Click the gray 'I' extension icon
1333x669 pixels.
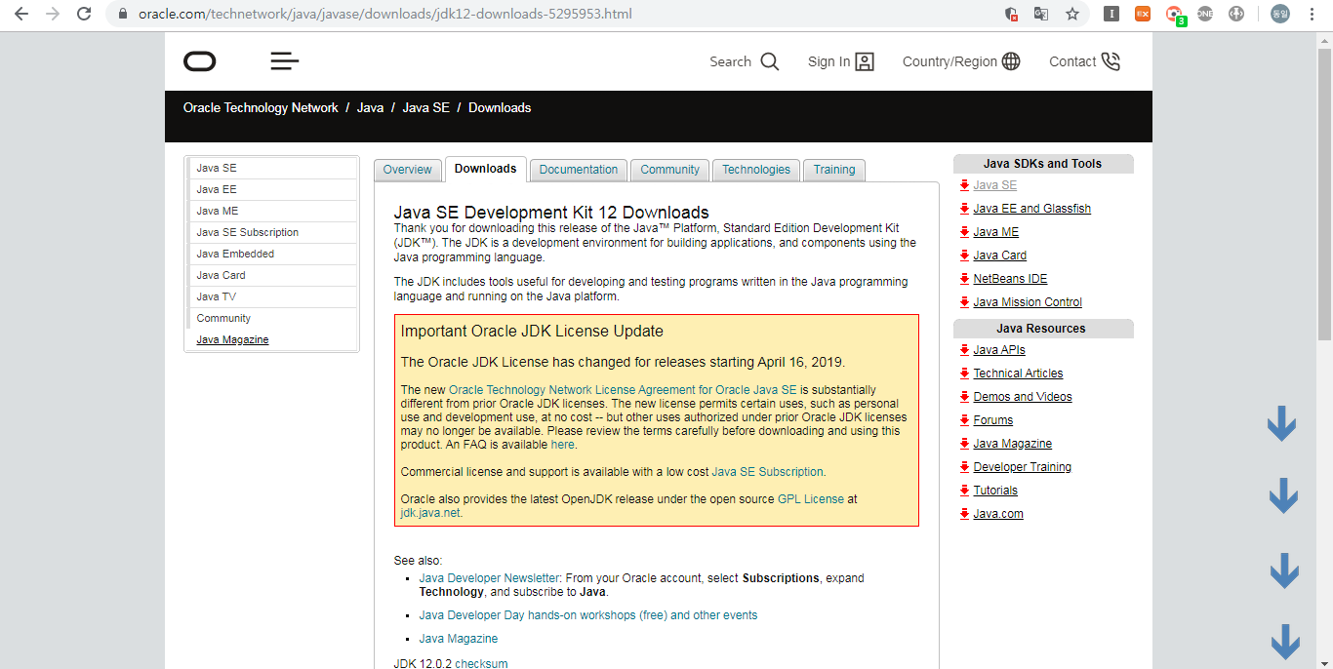click(1111, 14)
